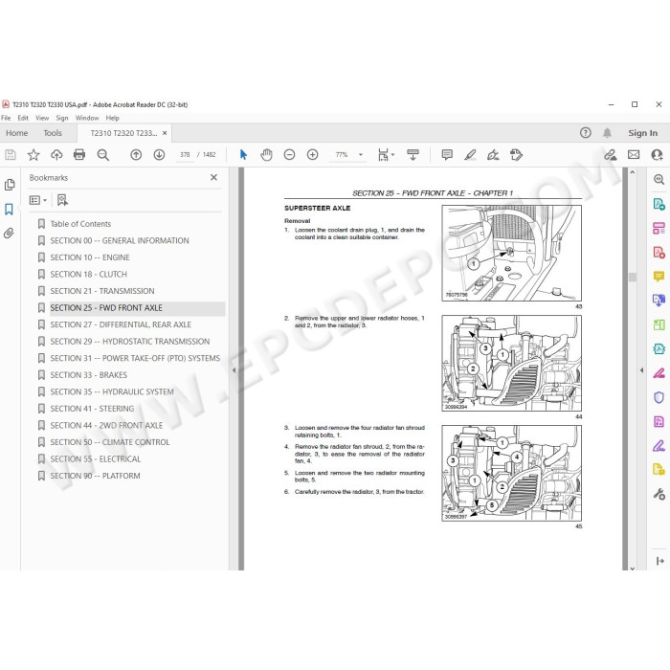Screen dimensions: 670x670
Task: Open the Attachments paperclip panel
Action: (9, 233)
